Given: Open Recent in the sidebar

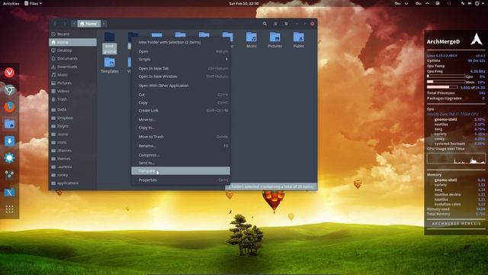Looking at the screenshot, I should [73, 34].
